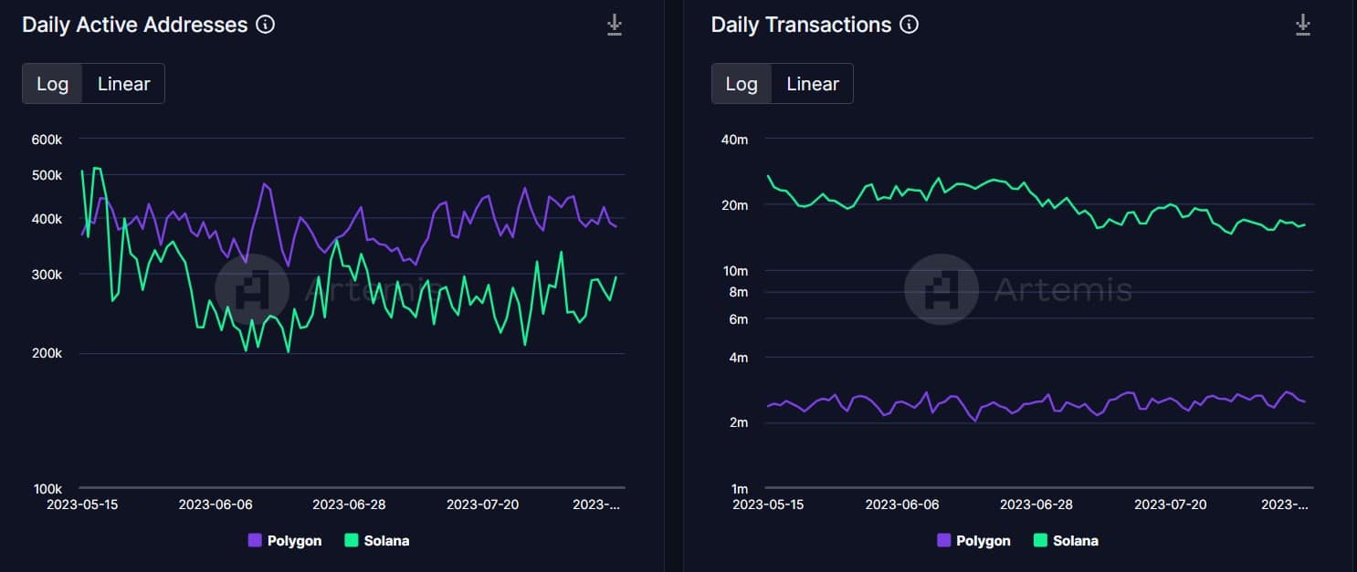Switch Daily Transactions chart to Linear scale
This screenshot has width=1357, height=572.
pos(813,84)
